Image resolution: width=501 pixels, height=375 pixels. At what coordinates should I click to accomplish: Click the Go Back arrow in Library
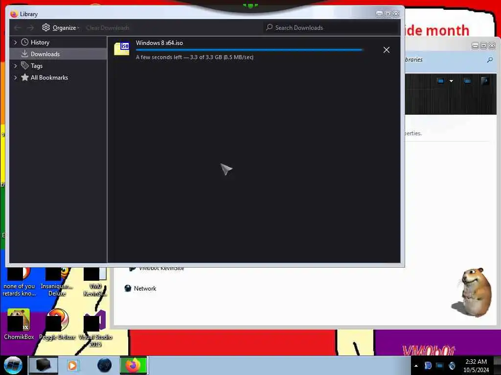18,28
